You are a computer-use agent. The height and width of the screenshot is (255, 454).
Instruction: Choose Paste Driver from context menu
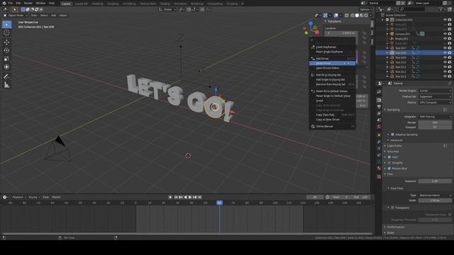click(x=332, y=63)
